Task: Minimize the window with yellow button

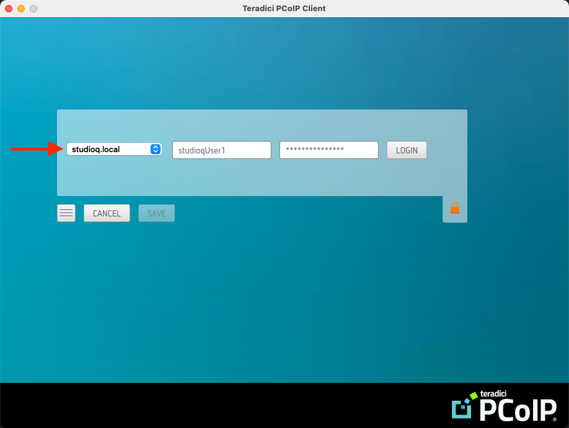Action: 21,8
